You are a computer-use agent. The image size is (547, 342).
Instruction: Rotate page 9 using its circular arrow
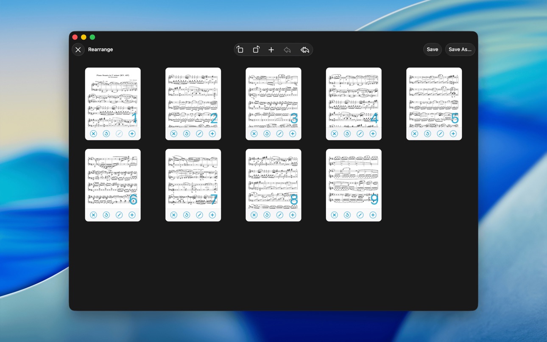[347, 215]
